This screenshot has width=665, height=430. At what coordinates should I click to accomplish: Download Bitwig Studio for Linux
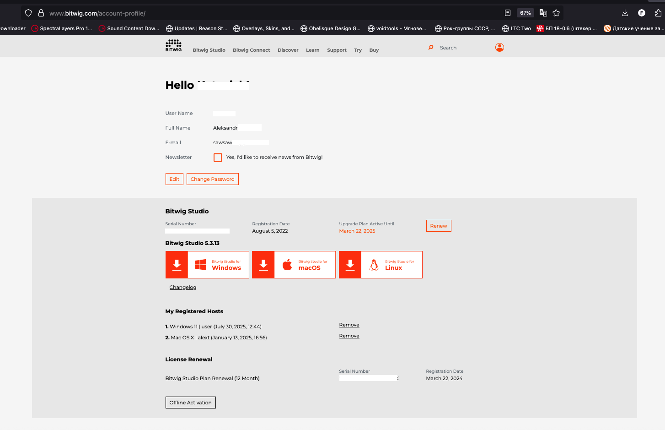[x=381, y=265]
